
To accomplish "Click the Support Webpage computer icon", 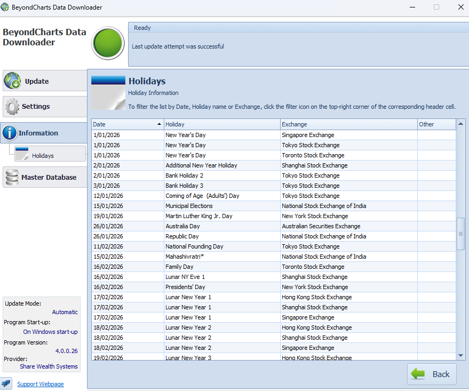I will [6, 383].
